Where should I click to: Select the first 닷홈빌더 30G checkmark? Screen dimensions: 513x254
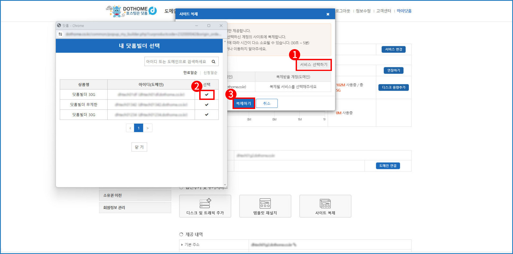click(x=207, y=95)
